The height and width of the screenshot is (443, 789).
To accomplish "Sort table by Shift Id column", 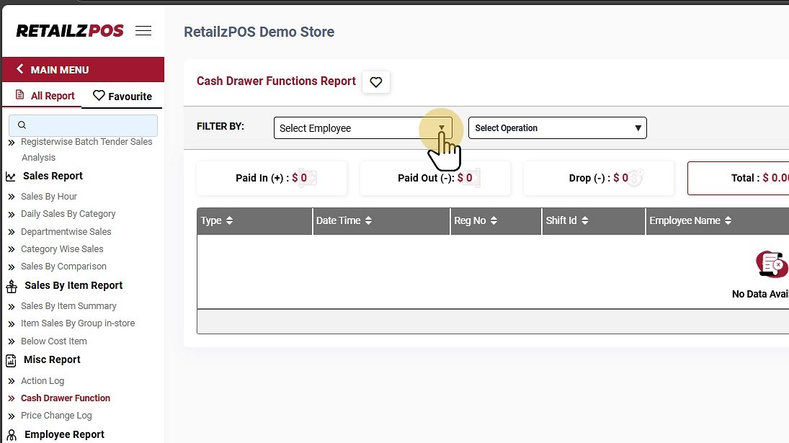I will click(584, 221).
